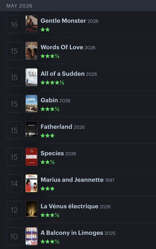
Task: Click the Fatherland title link
Action: 56,127
